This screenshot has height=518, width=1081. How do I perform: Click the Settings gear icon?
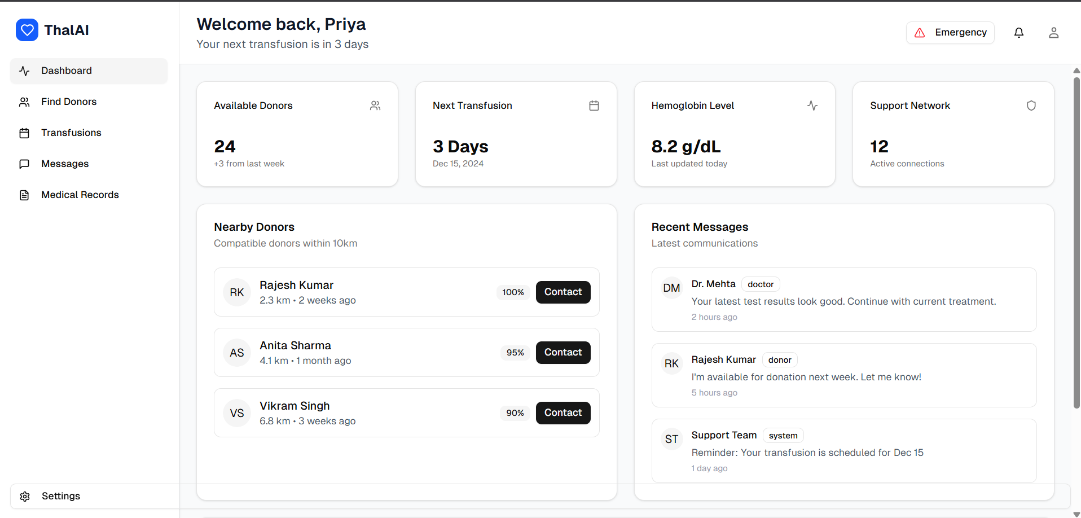(x=25, y=497)
